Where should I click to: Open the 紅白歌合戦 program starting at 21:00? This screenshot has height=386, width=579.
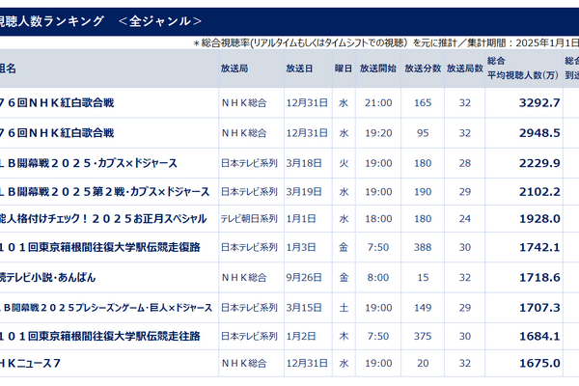pos(58,103)
